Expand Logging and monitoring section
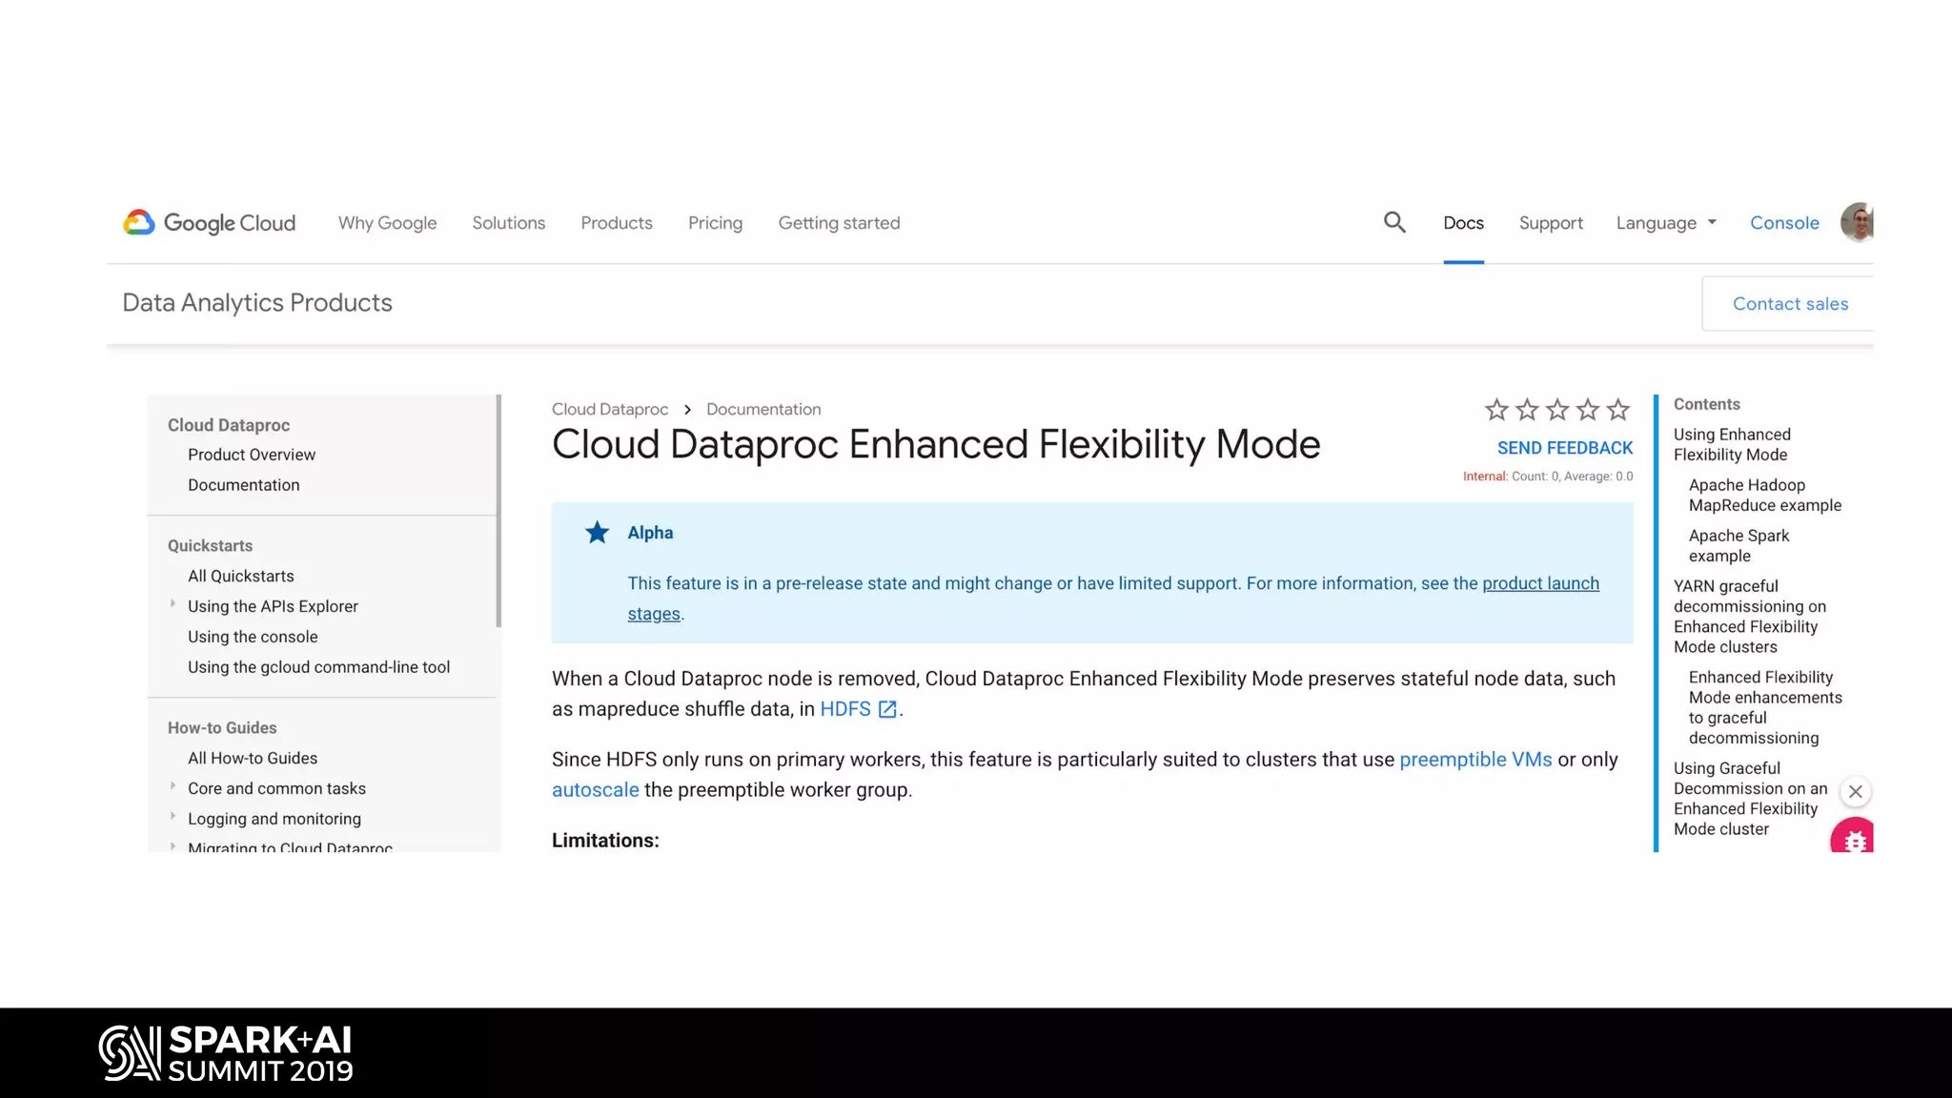This screenshot has height=1098, width=1952. tap(173, 816)
